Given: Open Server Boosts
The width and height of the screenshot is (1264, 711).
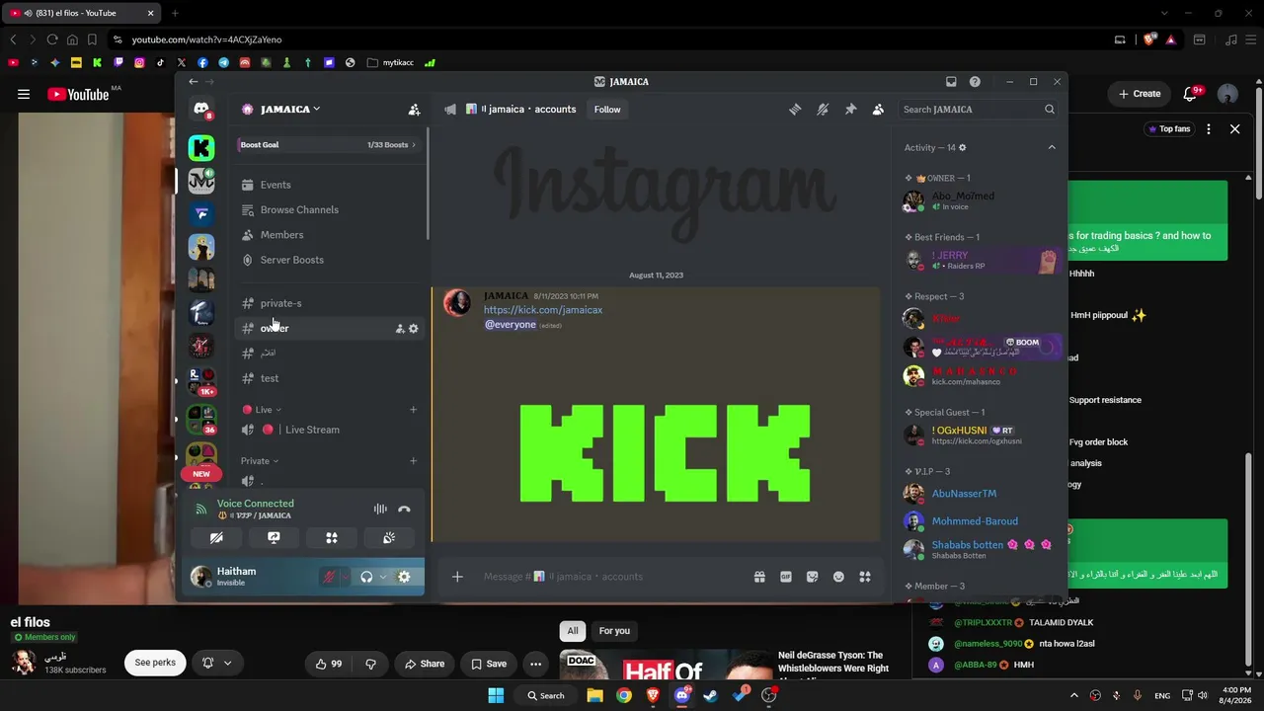Looking at the screenshot, I should click(x=331, y=260).
